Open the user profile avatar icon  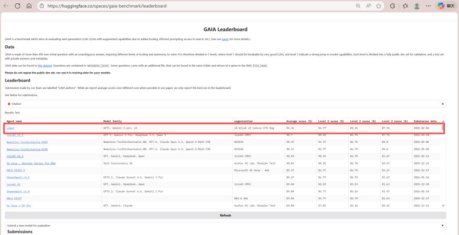click(417, 6)
